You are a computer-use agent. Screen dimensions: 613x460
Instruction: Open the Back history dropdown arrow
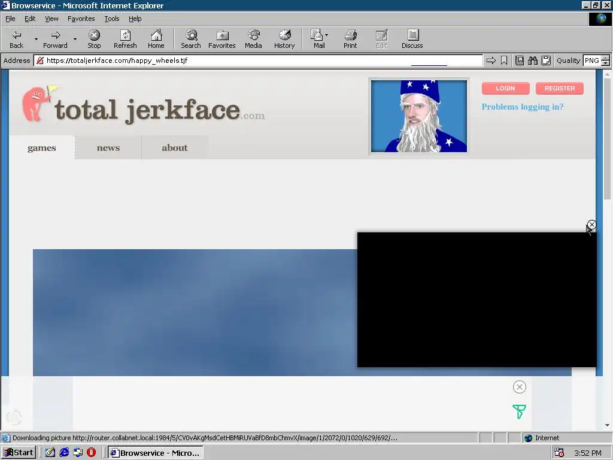coord(36,39)
